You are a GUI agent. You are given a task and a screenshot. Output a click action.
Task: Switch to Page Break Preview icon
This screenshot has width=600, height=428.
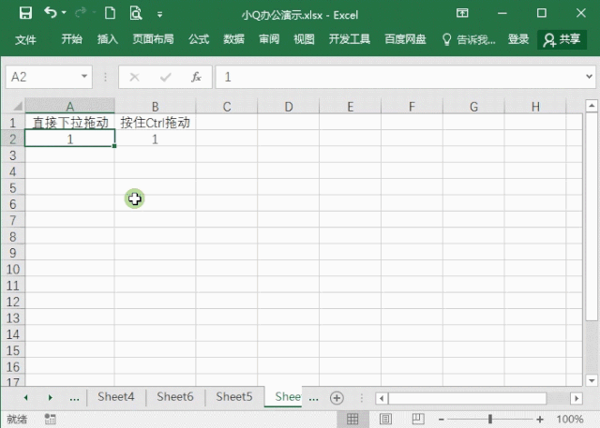(x=418, y=420)
